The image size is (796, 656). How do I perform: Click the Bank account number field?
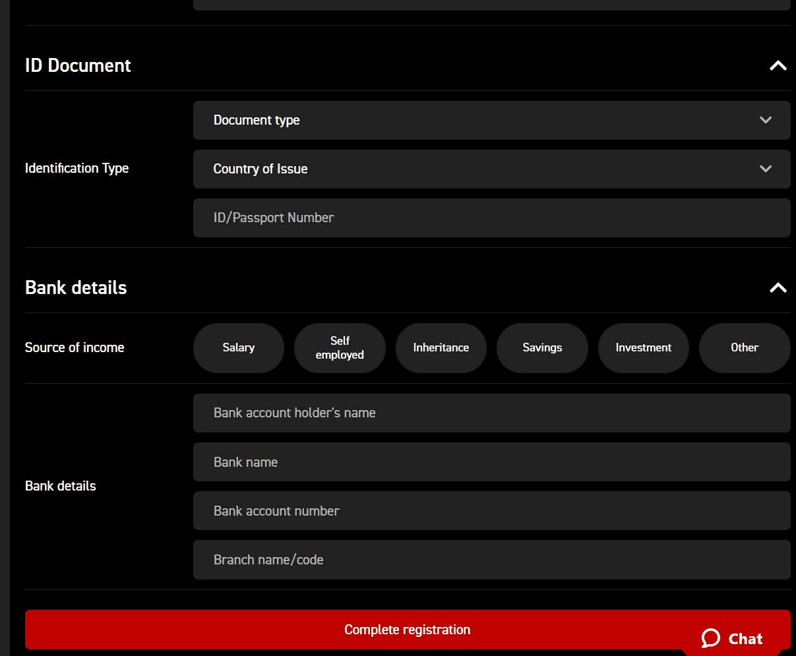(491, 511)
